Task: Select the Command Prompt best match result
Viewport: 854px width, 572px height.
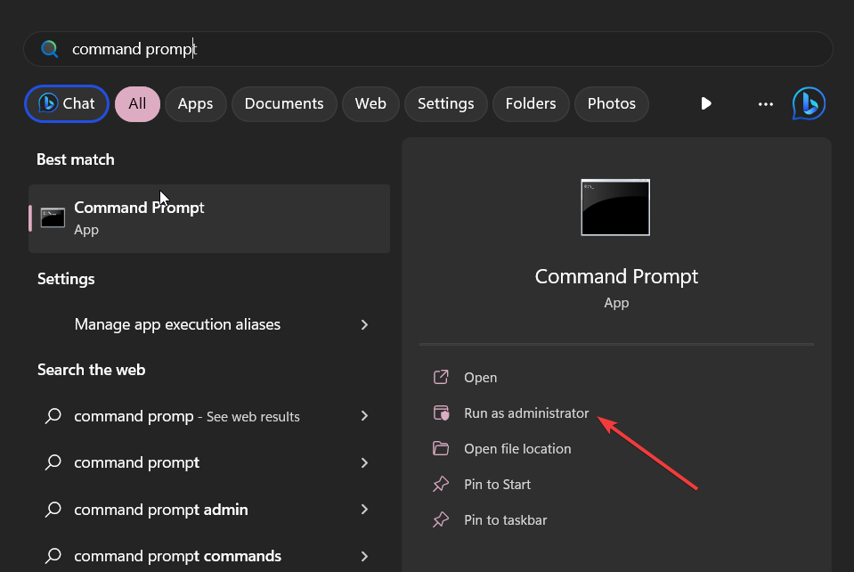Action: [x=209, y=218]
